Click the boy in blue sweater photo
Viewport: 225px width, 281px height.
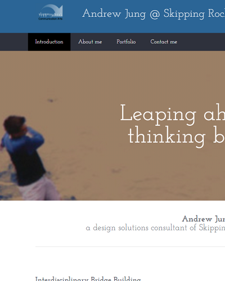pyautogui.click(x=24, y=157)
